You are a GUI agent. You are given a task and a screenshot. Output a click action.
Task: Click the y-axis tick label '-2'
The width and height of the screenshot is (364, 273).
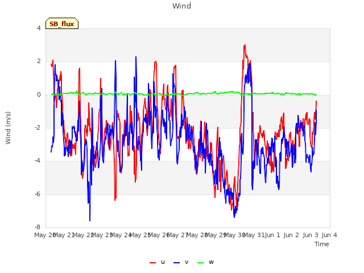pyautogui.click(x=38, y=128)
